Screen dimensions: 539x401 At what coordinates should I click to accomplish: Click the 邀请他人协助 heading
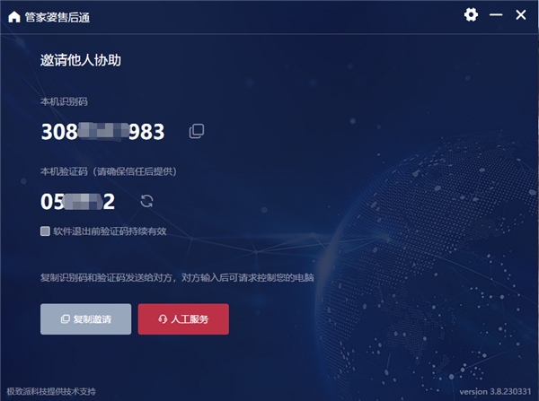tap(81, 60)
